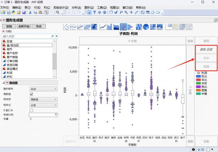Click the 宽度比例 input field

point(43,114)
